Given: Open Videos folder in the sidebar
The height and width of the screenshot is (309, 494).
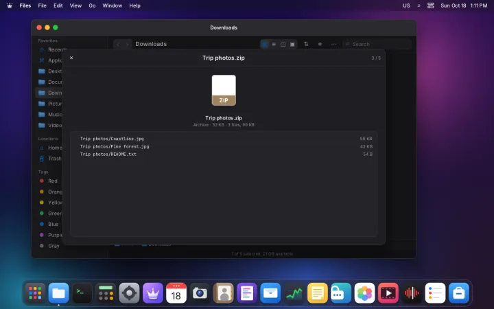Looking at the screenshot, I should (x=50, y=125).
